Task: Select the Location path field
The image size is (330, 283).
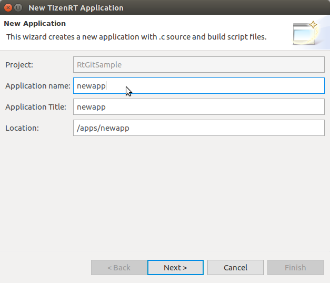Action: pos(198,128)
